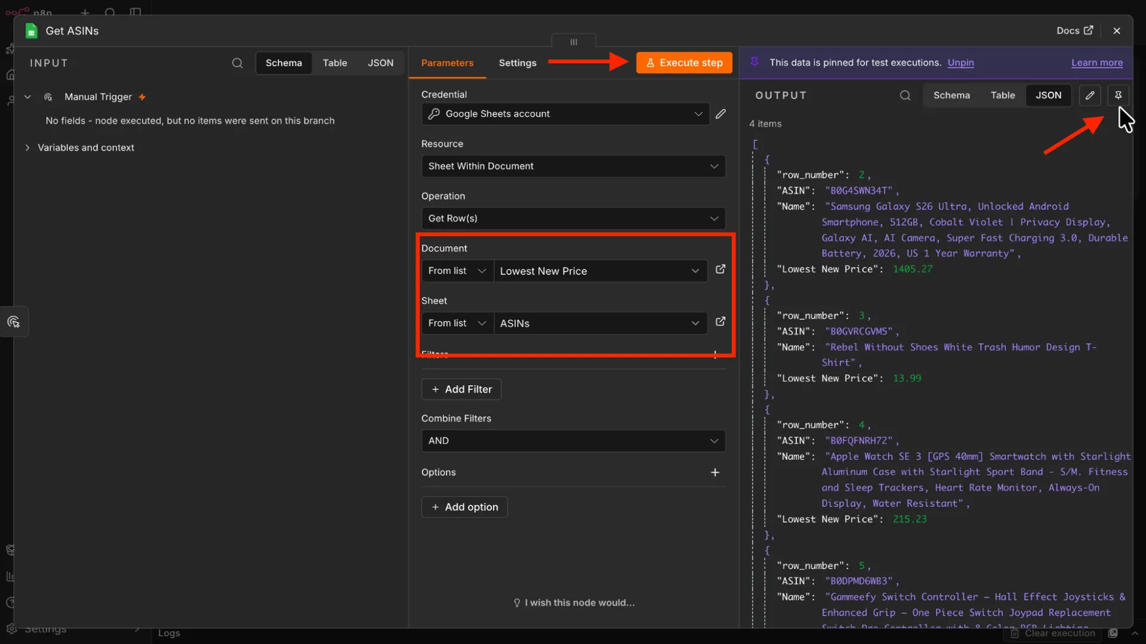The image size is (1146, 644).
Task: Search the input panel with magnifier icon
Action: click(237, 63)
